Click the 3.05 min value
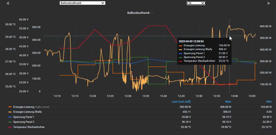 pos(269,112)
